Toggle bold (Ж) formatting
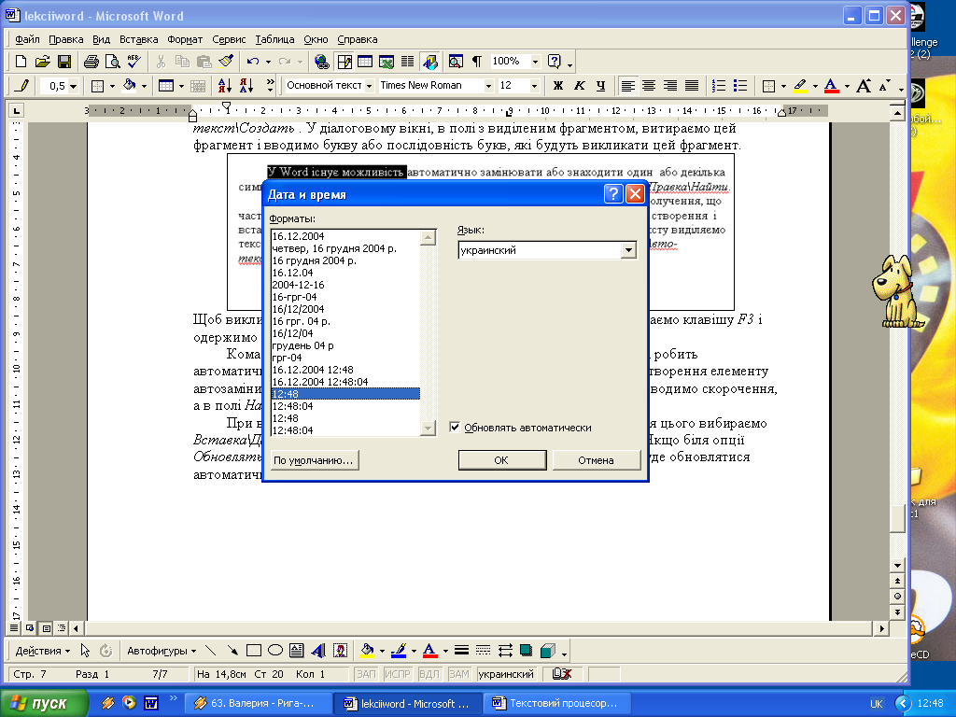Image resolution: width=956 pixels, height=717 pixels. [x=558, y=86]
